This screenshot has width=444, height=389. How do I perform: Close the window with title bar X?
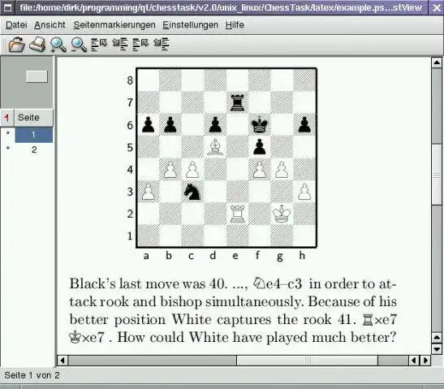[437, 7]
